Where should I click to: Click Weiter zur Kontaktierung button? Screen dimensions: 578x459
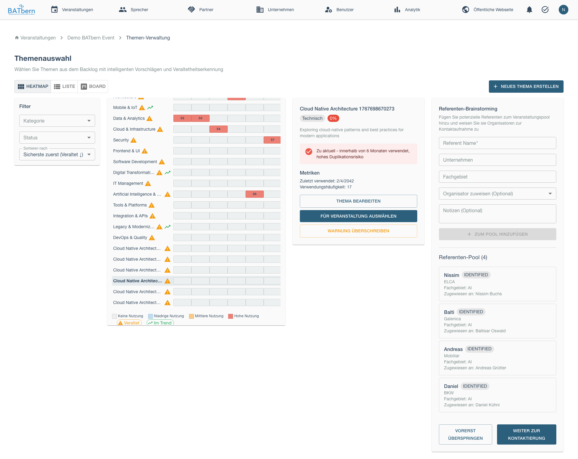click(x=526, y=434)
